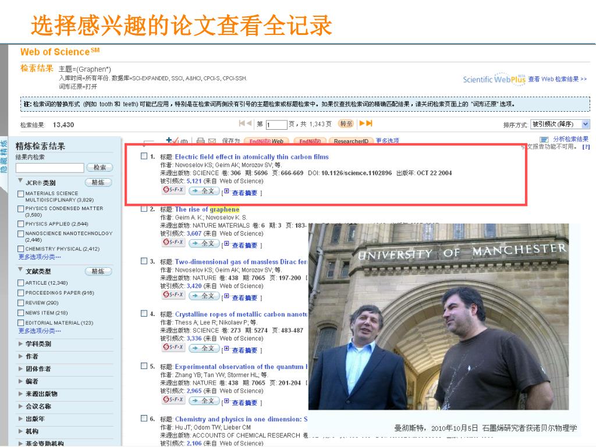This screenshot has width=596, height=447.
Task: Open SFX link for record 5
Action: click(x=173, y=399)
